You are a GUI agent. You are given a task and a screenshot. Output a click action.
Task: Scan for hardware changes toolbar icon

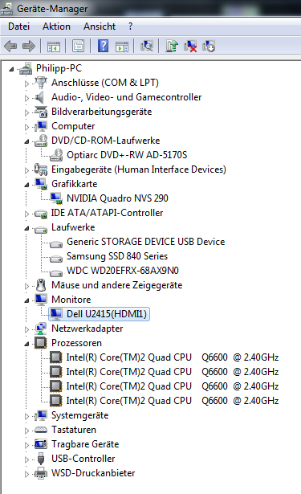tap(147, 46)
